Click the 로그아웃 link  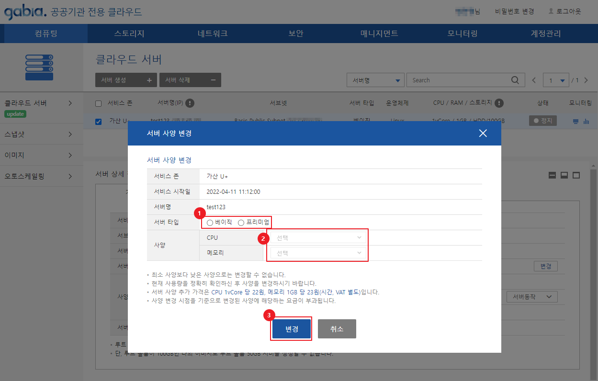(x=568, y=11)
